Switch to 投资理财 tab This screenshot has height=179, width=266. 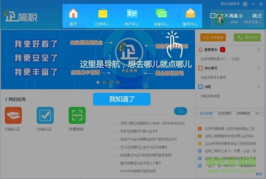click(x=225, y=113)
